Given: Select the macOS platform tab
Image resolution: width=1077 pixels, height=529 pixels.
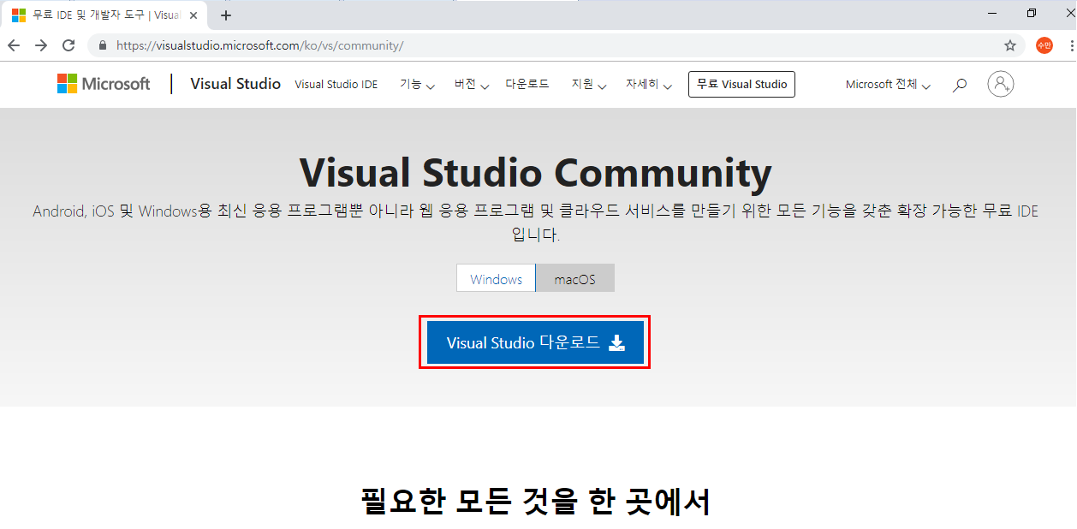Looking at the screenshot, I should (x=574, y=279).
